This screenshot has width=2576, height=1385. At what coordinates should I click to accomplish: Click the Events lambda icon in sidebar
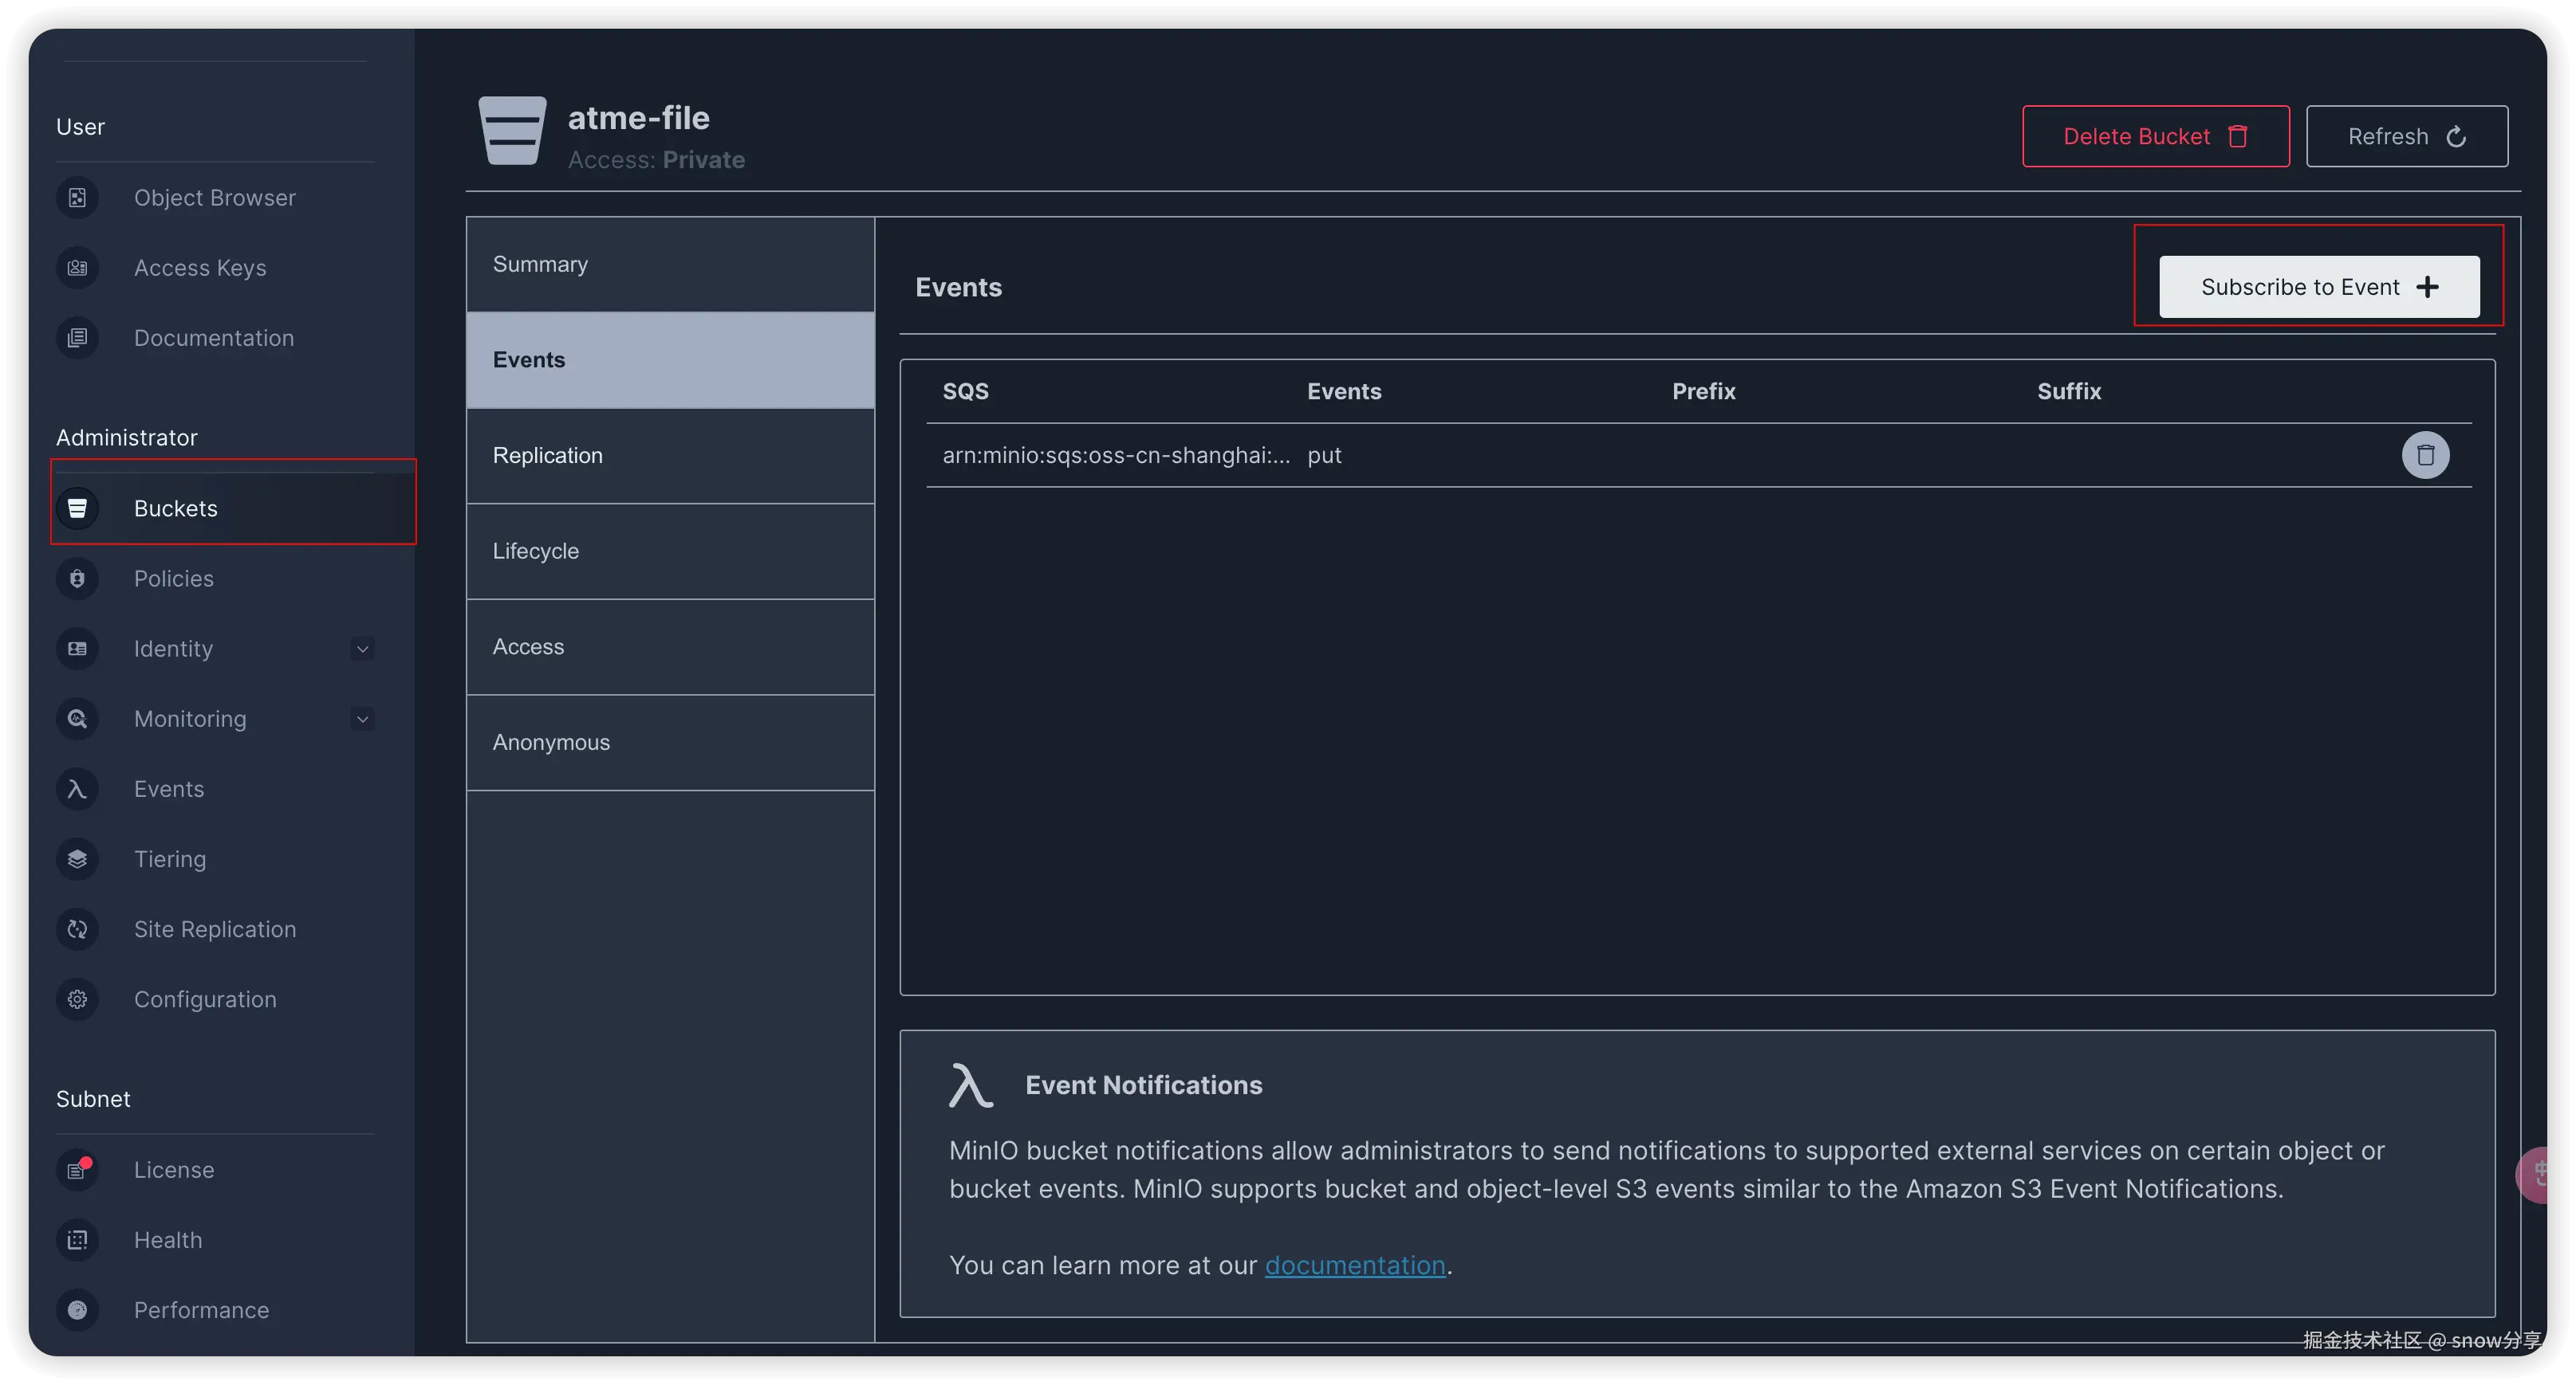click(x=77, y=790)
